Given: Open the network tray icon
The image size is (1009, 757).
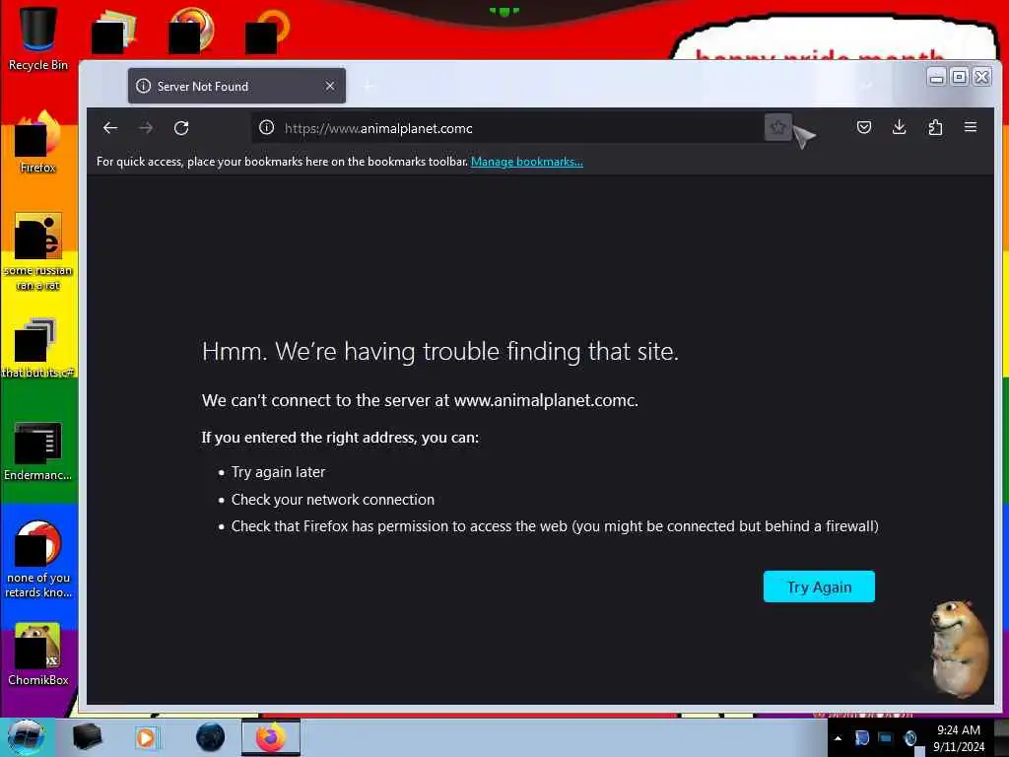Looking at the screenshot, I should click(886, 738).
